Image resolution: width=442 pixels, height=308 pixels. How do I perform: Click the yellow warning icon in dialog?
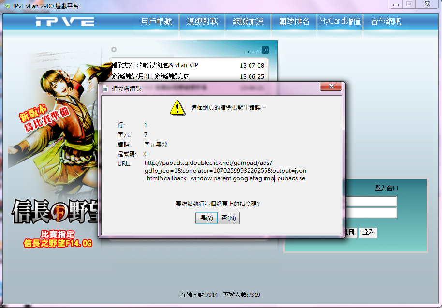[177, 108]
